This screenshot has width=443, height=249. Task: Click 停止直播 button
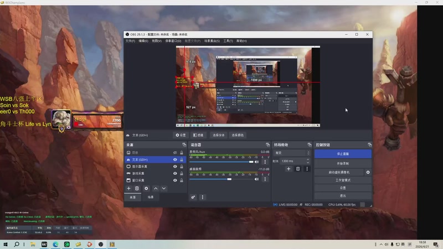pyautogui.click(x=343, y=154)
